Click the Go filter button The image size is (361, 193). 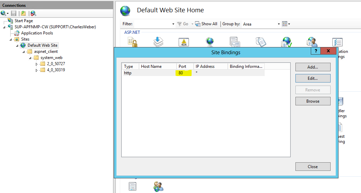(x=183, y=24)
